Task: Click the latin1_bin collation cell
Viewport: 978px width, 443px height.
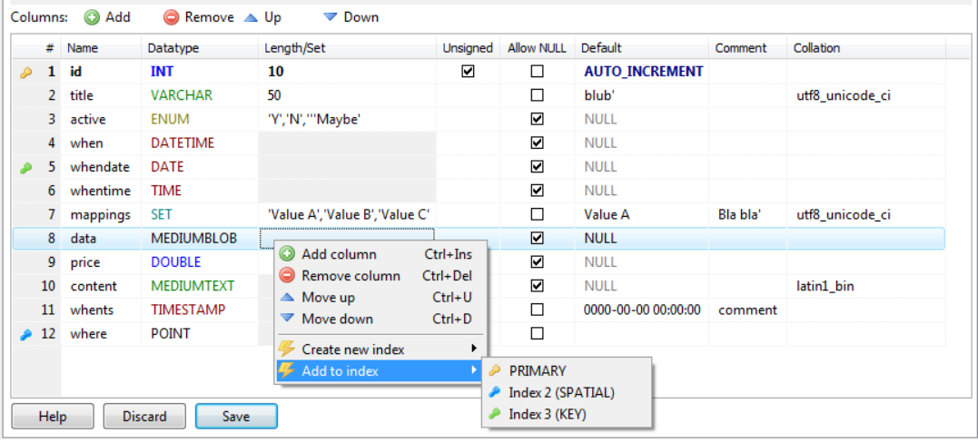Action: 867,286
